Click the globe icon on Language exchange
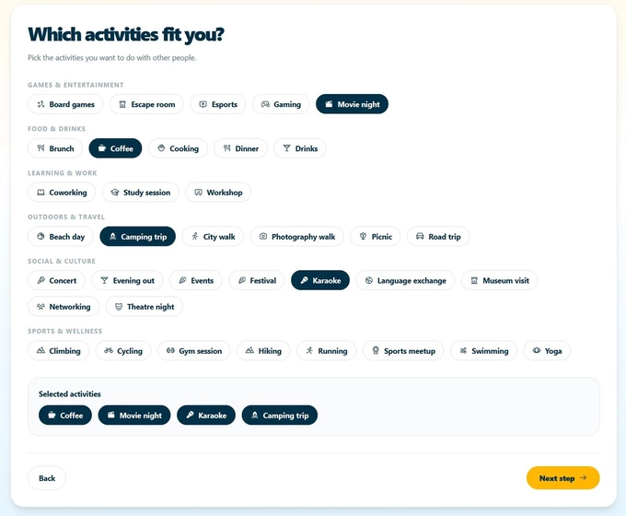The width and height of the screenshot is (626, 516). tap(369, 280)
